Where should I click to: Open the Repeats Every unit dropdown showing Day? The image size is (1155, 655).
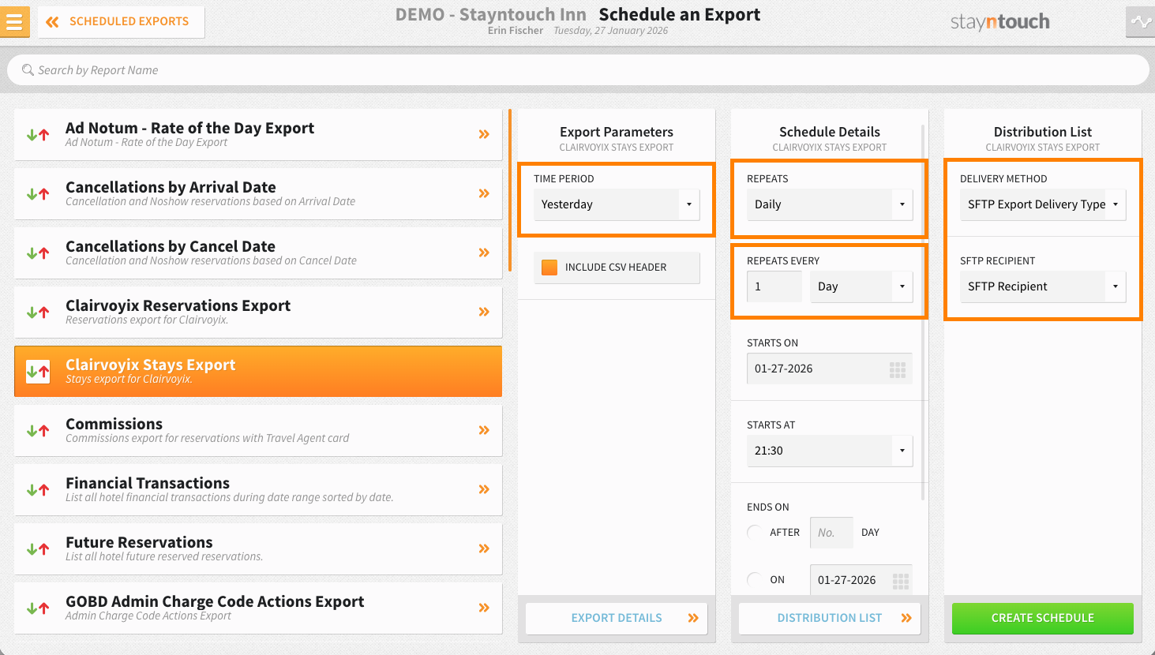coord(861,286)
